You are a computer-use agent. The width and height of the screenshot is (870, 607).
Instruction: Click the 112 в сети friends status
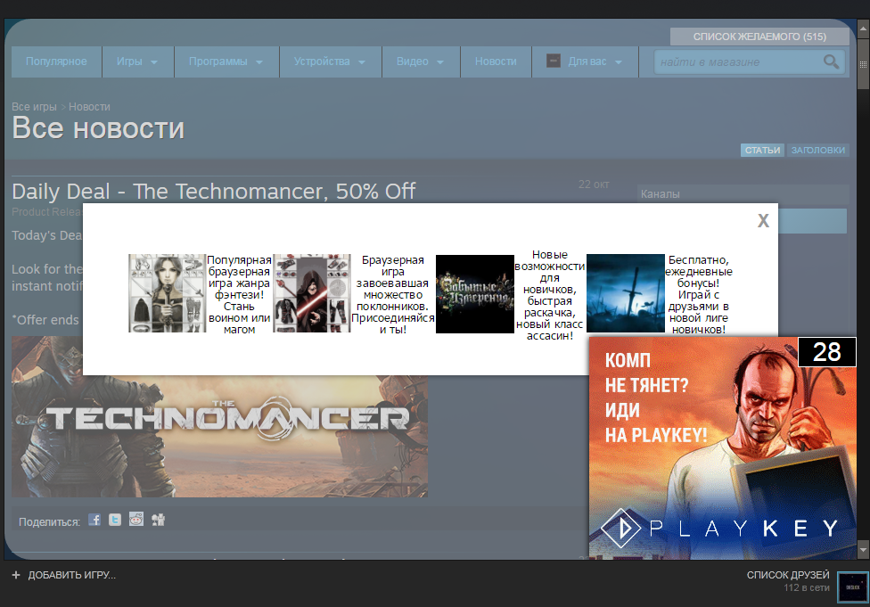(x=807, y=587)
